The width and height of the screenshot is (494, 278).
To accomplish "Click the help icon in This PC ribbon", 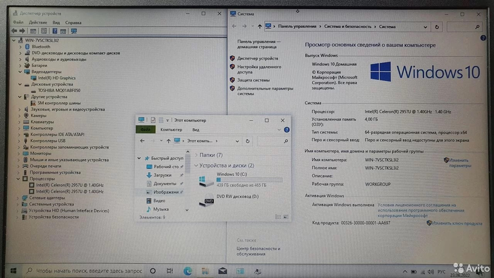I will pyautogui.click(x=287, y=130).
